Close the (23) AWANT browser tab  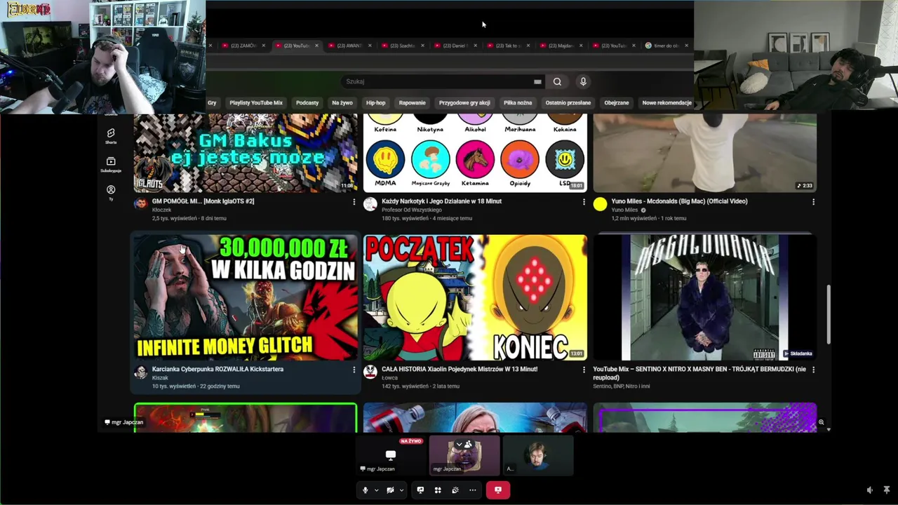point(370,46)
